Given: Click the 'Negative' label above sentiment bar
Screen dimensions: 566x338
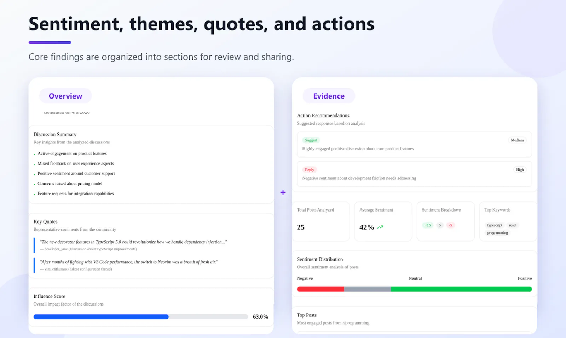Looking at the screenshot, I should (x=305, y=278).
